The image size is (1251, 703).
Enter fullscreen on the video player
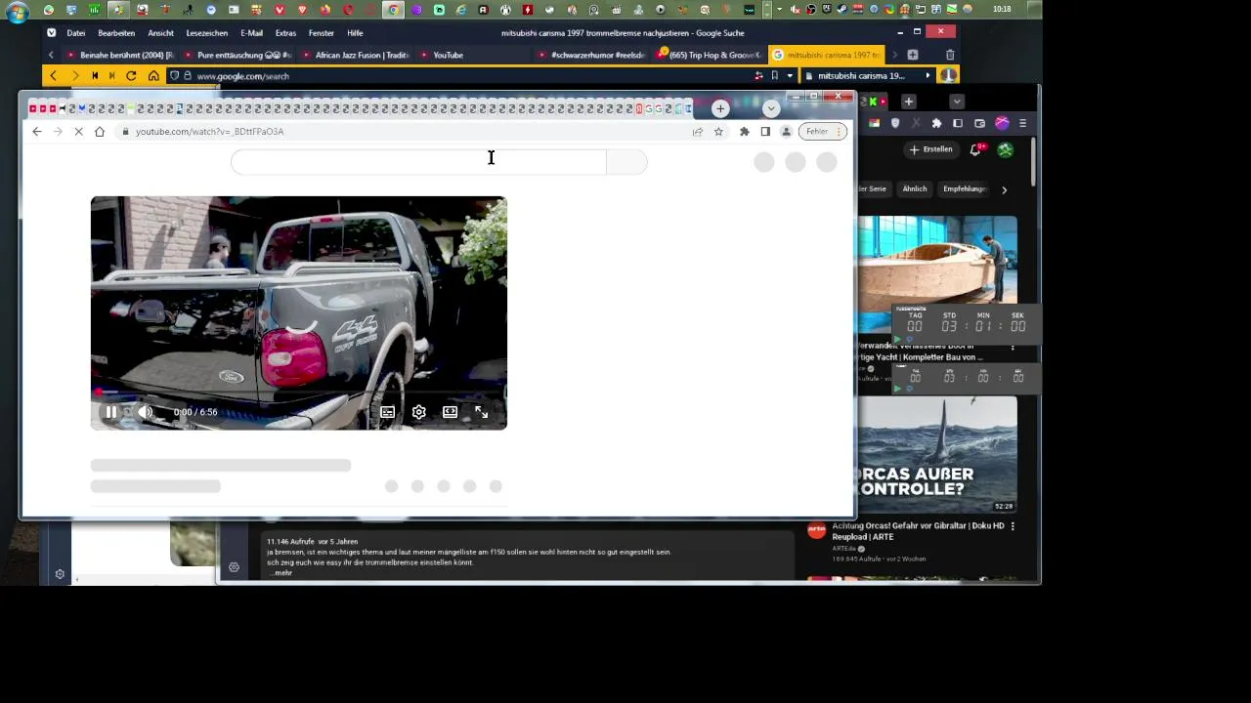[481, 412]
